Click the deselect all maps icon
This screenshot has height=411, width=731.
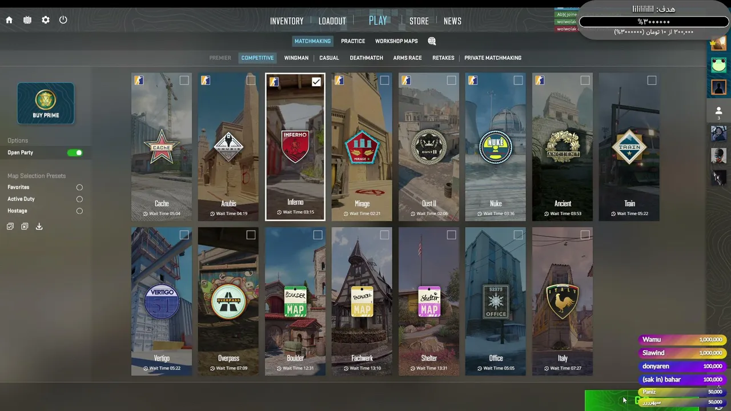pyautogui.click(x=25, y=227)
